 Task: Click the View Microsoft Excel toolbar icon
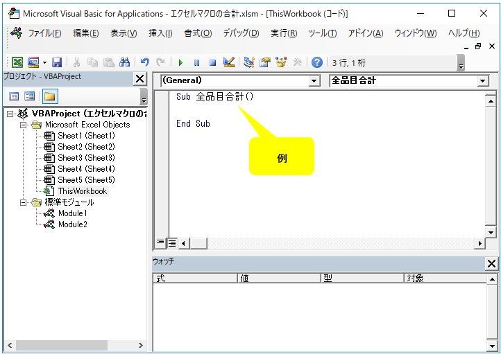pyautogui.click(x=17, y=62)
